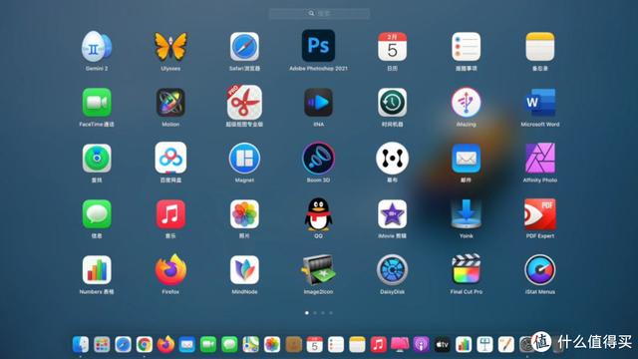Open PDF Expert

(540, 213)
